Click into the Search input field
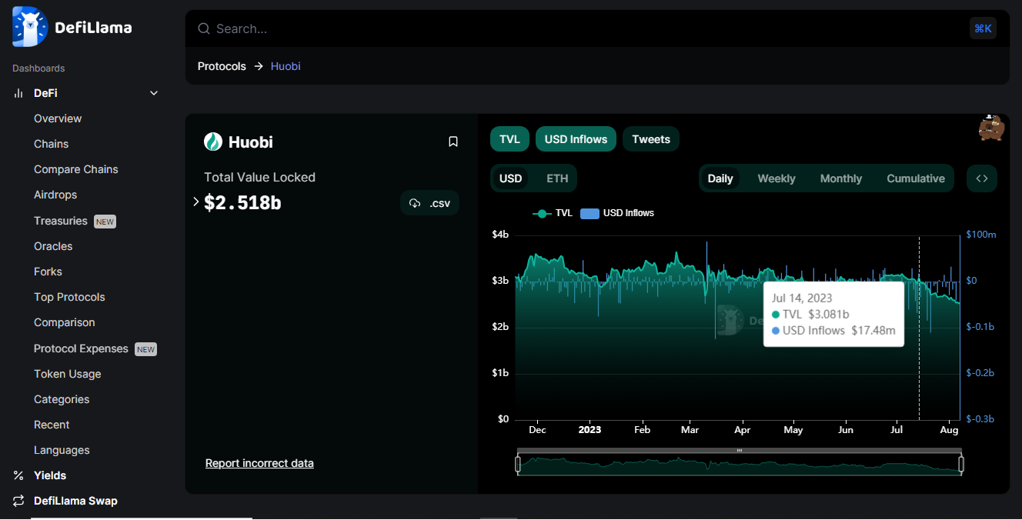Image resolution: width=1022 pixels, height=520 pixels. tap(585, 28)
